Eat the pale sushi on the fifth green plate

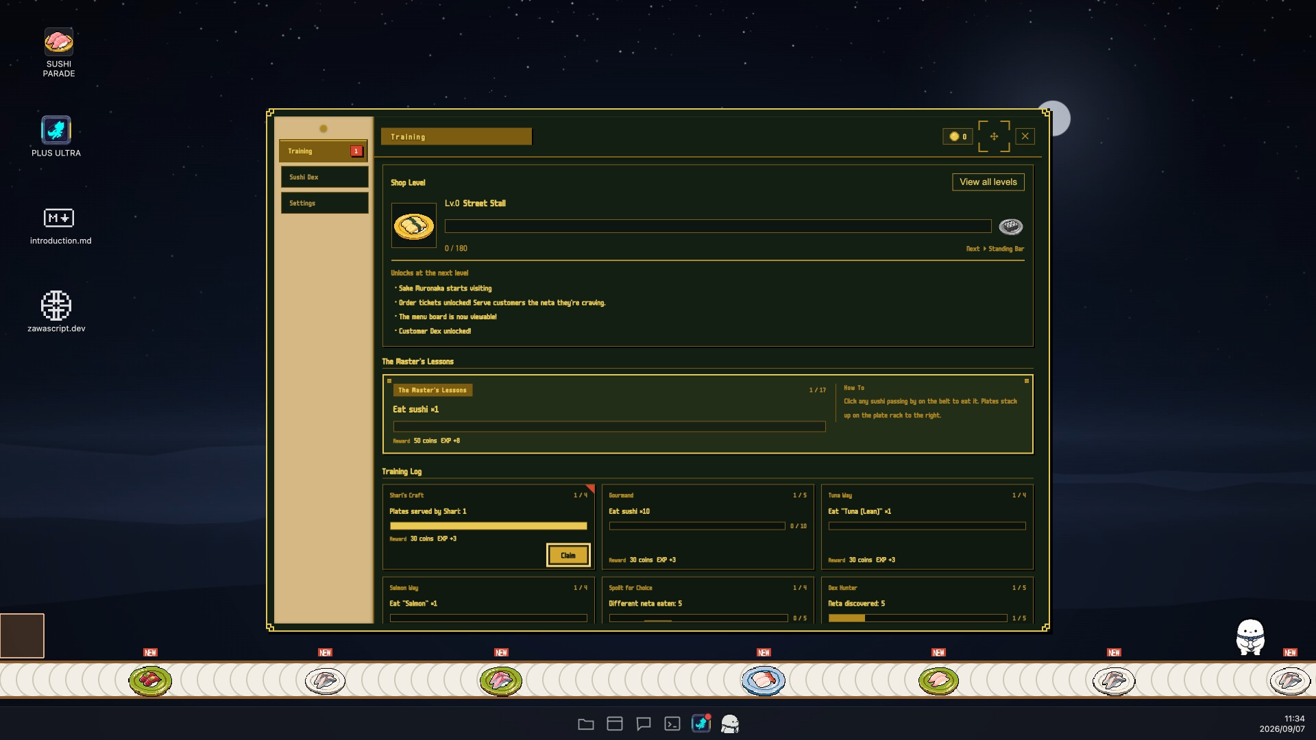(938, 680)
